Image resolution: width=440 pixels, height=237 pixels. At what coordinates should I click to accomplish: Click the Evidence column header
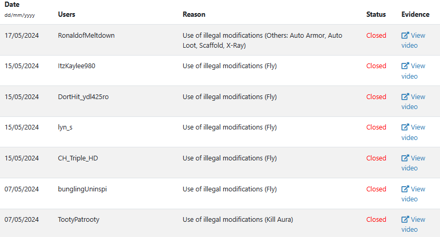tap(415, 14)
